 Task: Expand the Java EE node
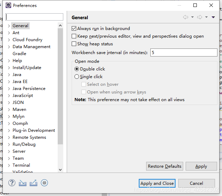9,82
